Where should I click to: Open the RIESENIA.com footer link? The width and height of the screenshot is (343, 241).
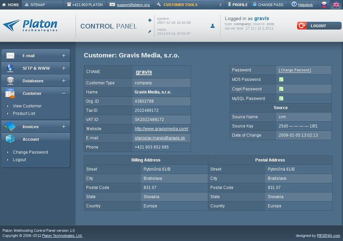328,236
